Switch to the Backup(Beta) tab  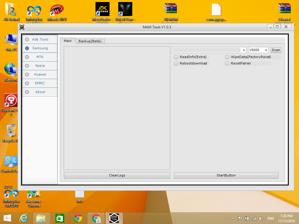click(x=90, y=41)
